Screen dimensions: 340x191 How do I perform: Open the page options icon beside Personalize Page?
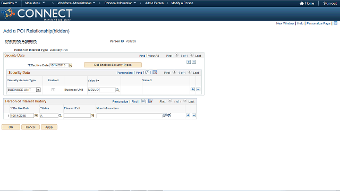pos(335,23)
